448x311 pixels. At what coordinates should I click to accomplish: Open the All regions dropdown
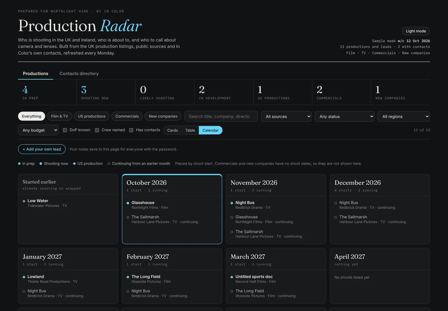[x=404, y=116]
